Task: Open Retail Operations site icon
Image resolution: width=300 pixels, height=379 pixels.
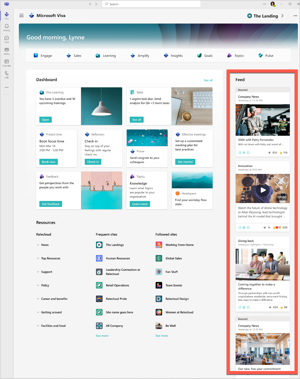Action: click(99, 285)
